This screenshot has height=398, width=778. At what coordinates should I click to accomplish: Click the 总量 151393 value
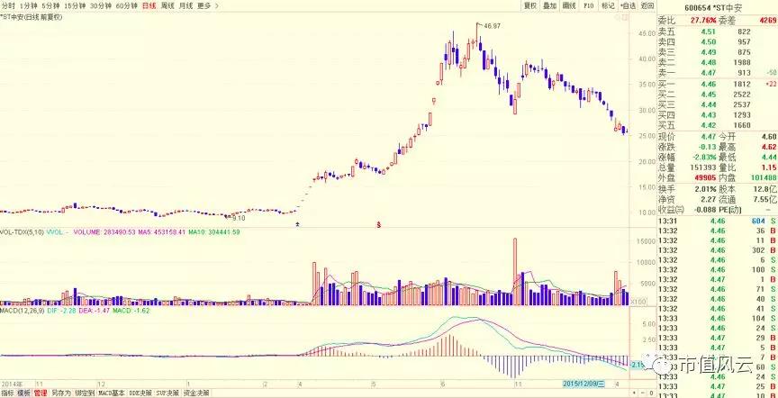tap(704, 167)
